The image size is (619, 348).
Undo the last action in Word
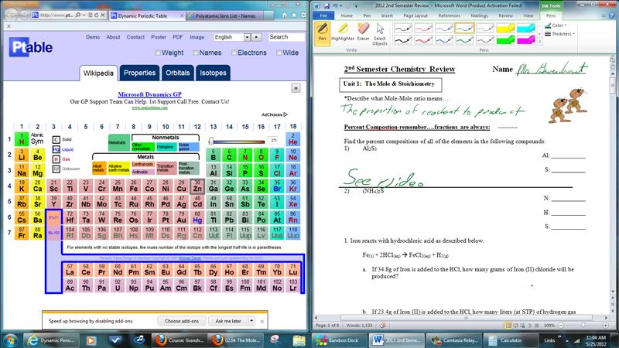point(336,6)
